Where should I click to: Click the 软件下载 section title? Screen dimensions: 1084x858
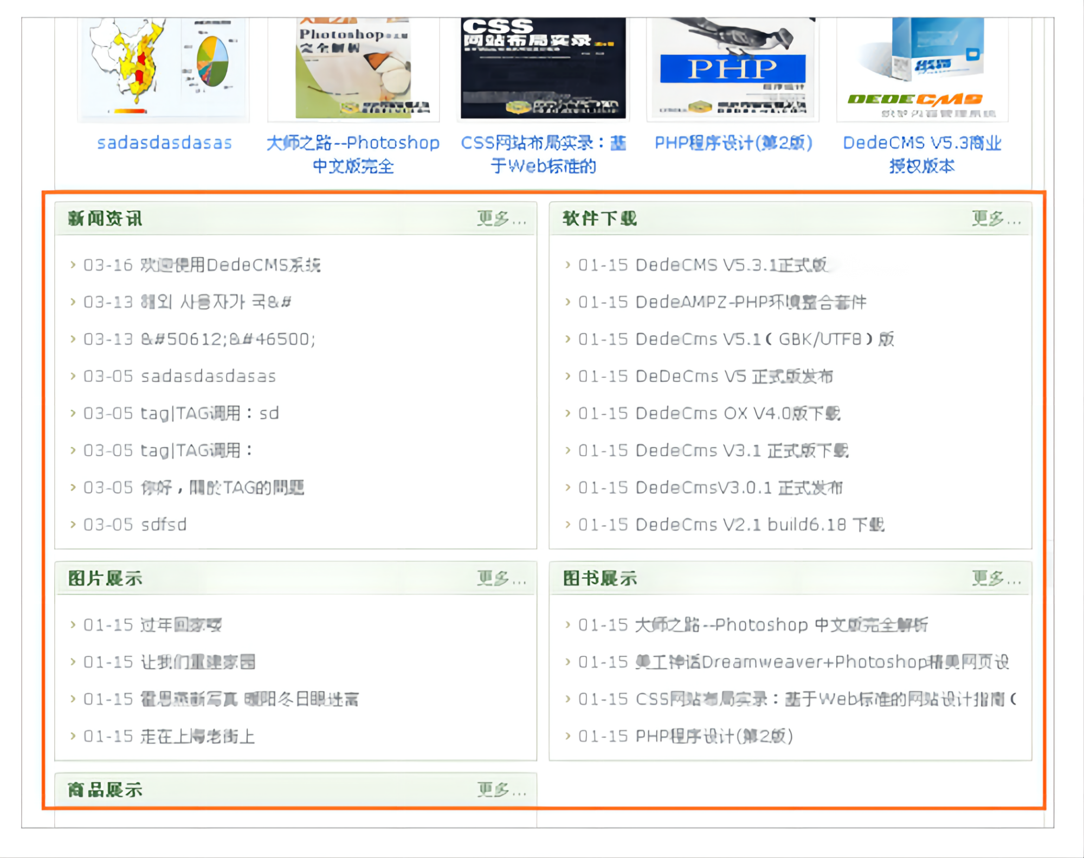point(600,219)
